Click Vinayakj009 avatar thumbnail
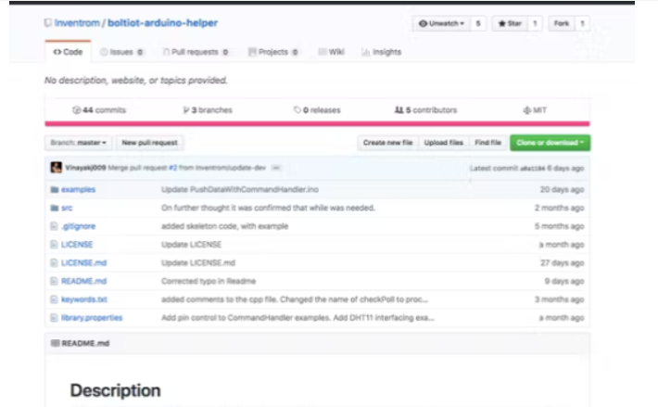658x407 pixels. (56, 168)
